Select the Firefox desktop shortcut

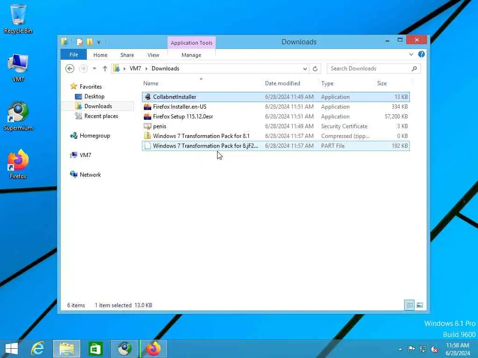click(18, 164)
